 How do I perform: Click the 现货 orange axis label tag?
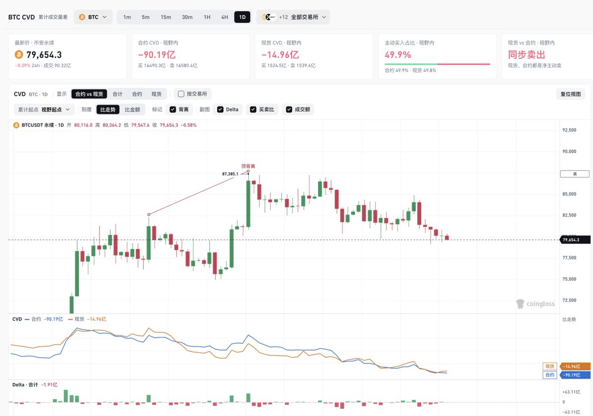point(549,367)
